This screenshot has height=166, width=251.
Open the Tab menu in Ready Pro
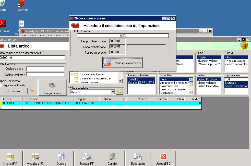tap(42, 36)
